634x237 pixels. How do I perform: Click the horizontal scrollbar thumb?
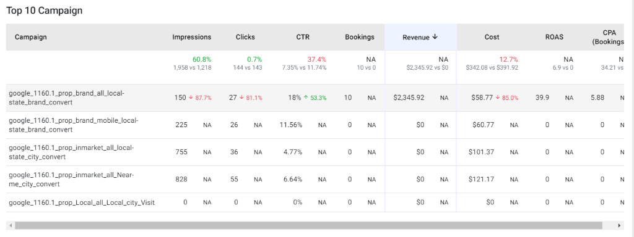click(x=308, y=225)
